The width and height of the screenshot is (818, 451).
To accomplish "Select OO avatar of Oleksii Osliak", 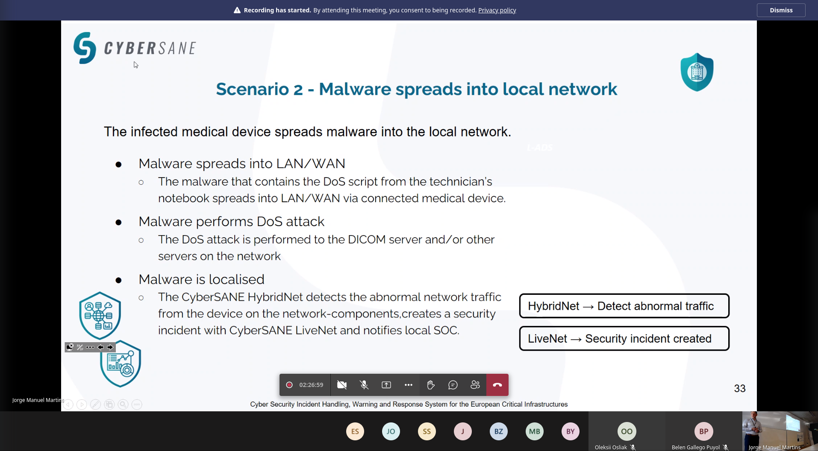I will (x=627, y=431).
